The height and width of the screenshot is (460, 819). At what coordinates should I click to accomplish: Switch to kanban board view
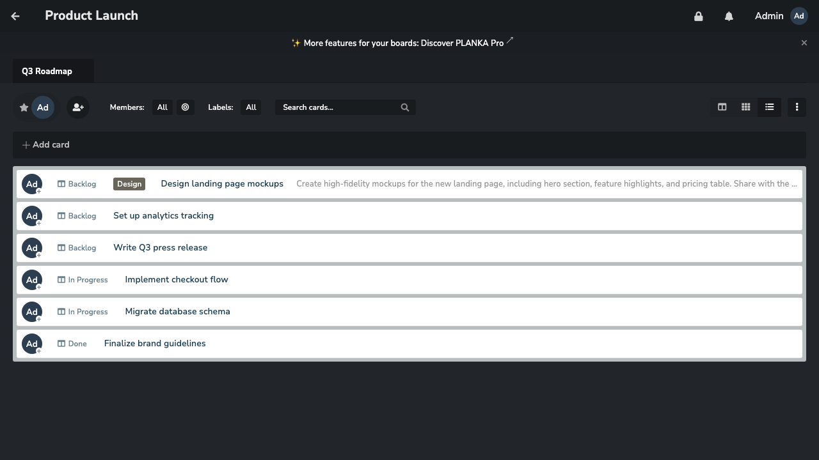point(722,107)
